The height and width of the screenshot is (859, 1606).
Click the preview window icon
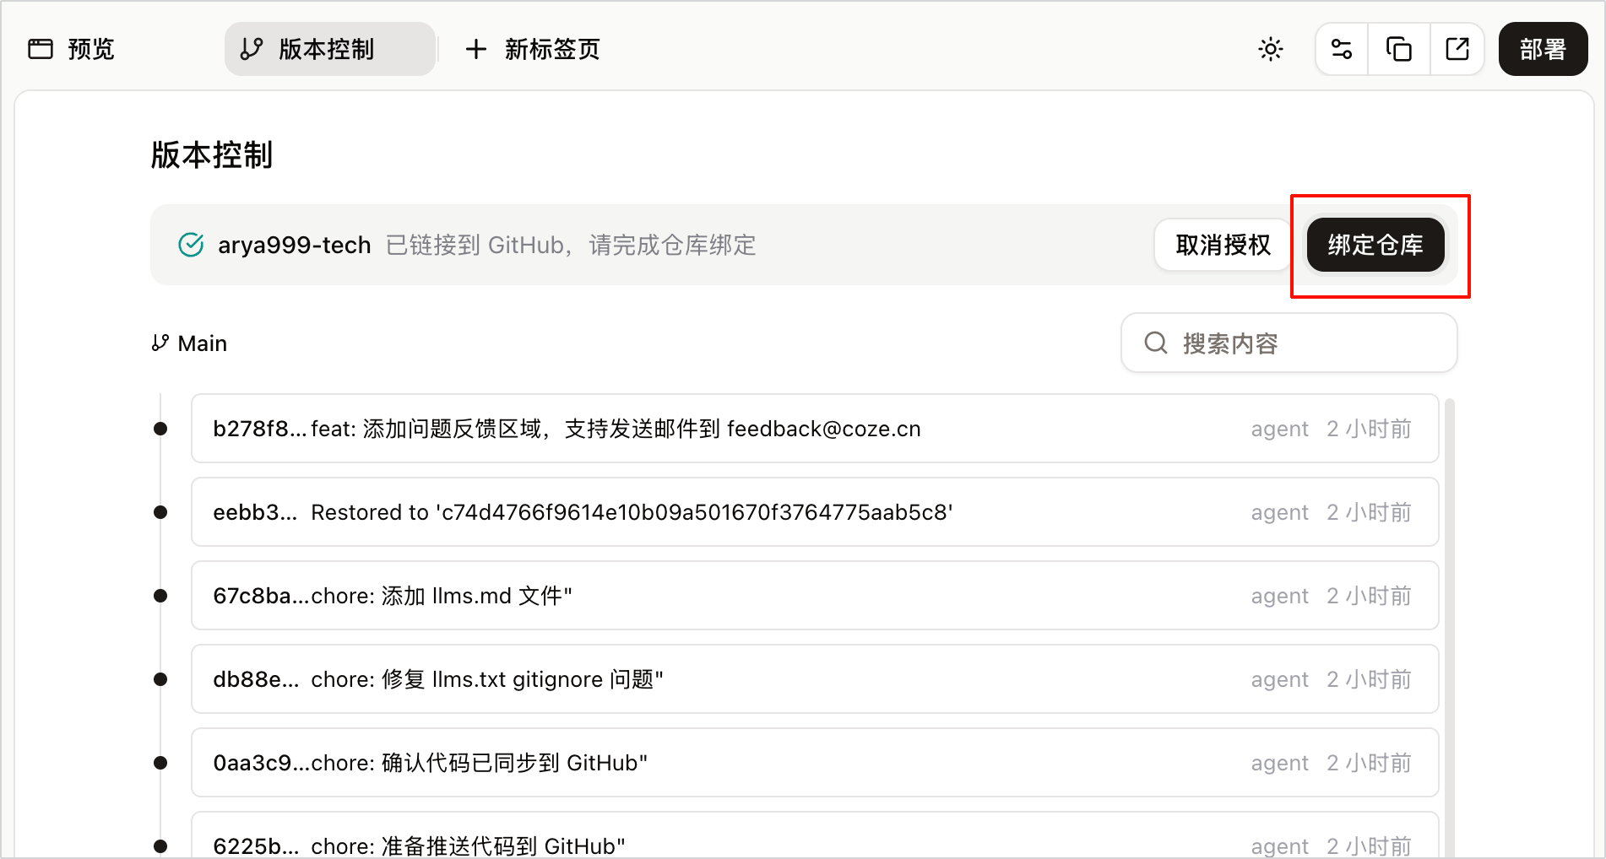coord(41,49)
